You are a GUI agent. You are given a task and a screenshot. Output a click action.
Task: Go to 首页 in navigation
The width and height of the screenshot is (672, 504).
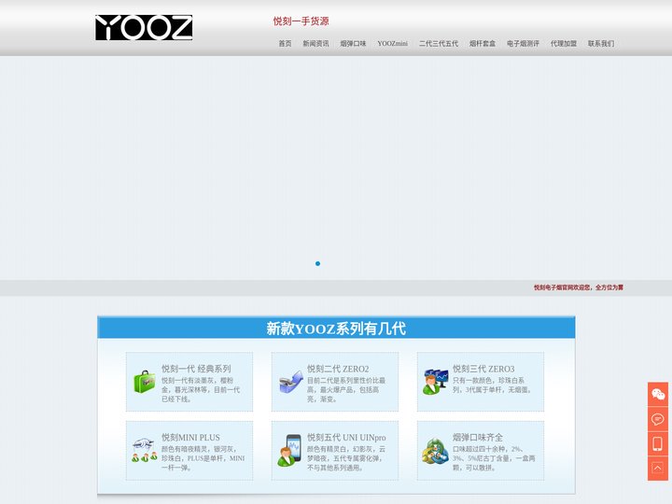(285, 43)
